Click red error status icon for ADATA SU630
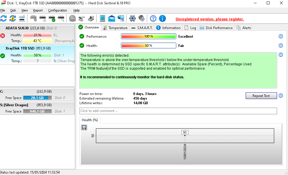Image resolution: width=288 pixels, height=175 pixels. point(3,36)
